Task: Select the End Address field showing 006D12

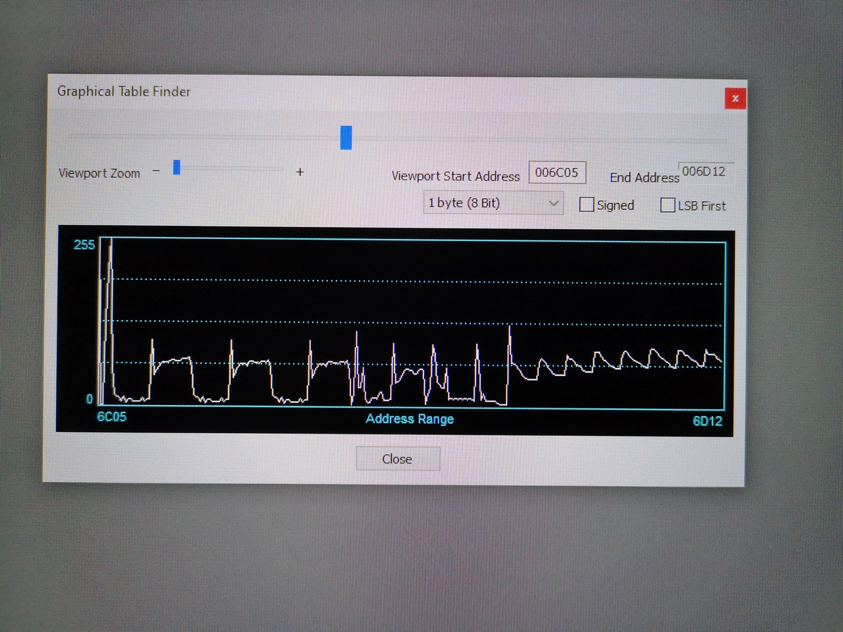Action: (703, 172)
